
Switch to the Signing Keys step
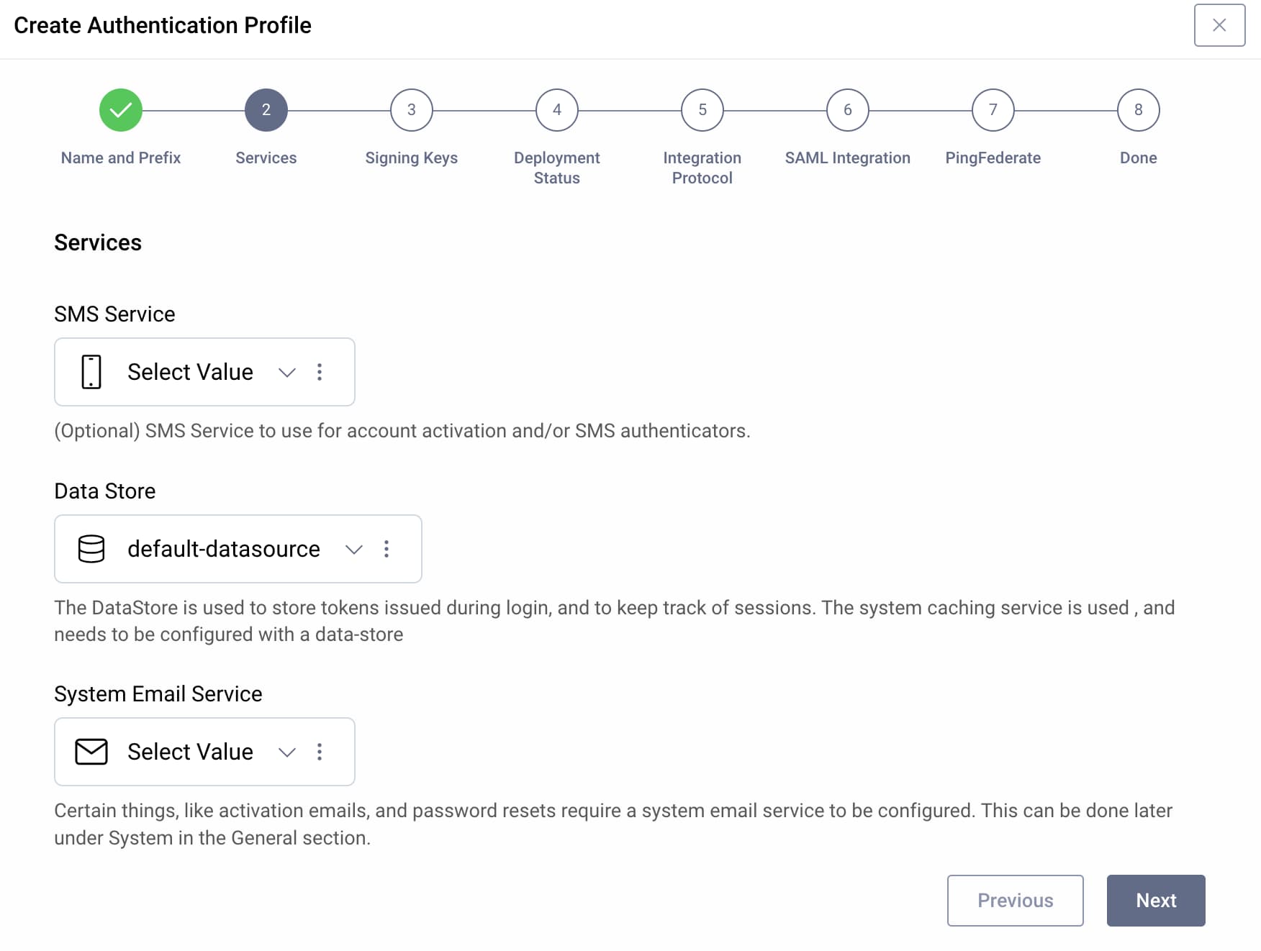click(411, 109)
